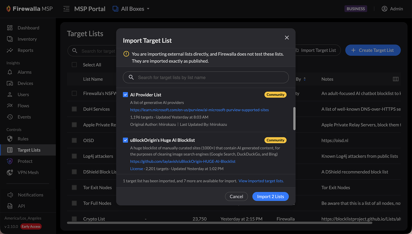
Task: Open Dashboard from the sidebar
Action: [x=28, y=28]
